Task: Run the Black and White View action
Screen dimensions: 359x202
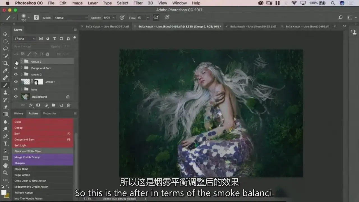Action: pyautogui.click(x=43, y=151)
